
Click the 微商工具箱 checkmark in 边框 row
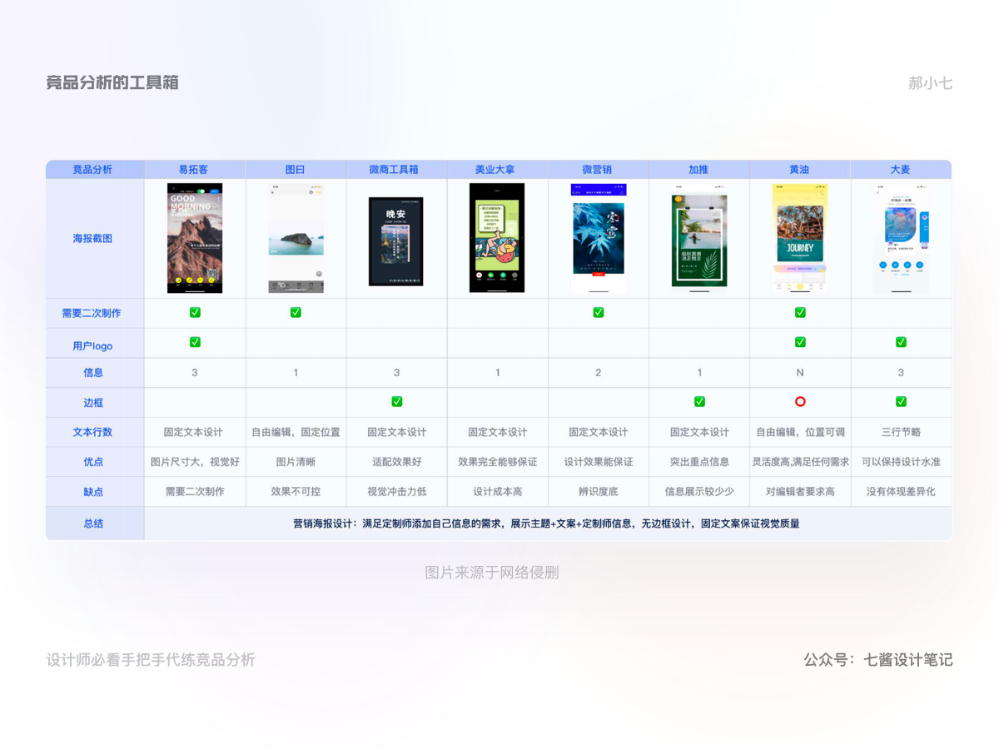(x=397, y=402)
